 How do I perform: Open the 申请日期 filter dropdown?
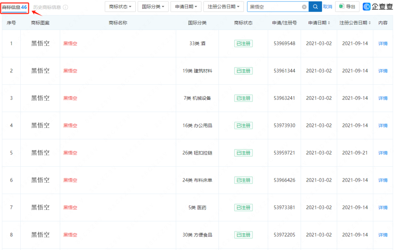pyautogui.click(x=186, y=7)
